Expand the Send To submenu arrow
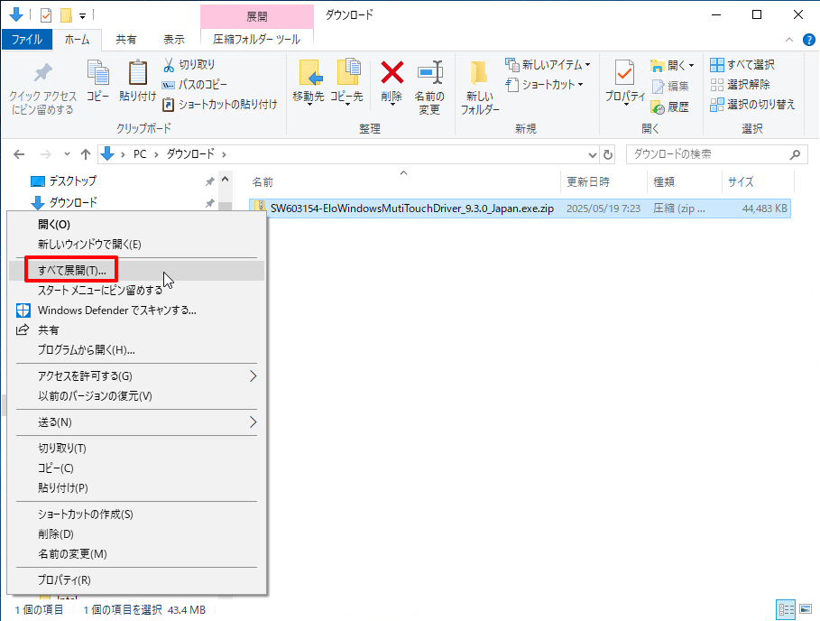The image size is (820, 621). pos(253,422)
